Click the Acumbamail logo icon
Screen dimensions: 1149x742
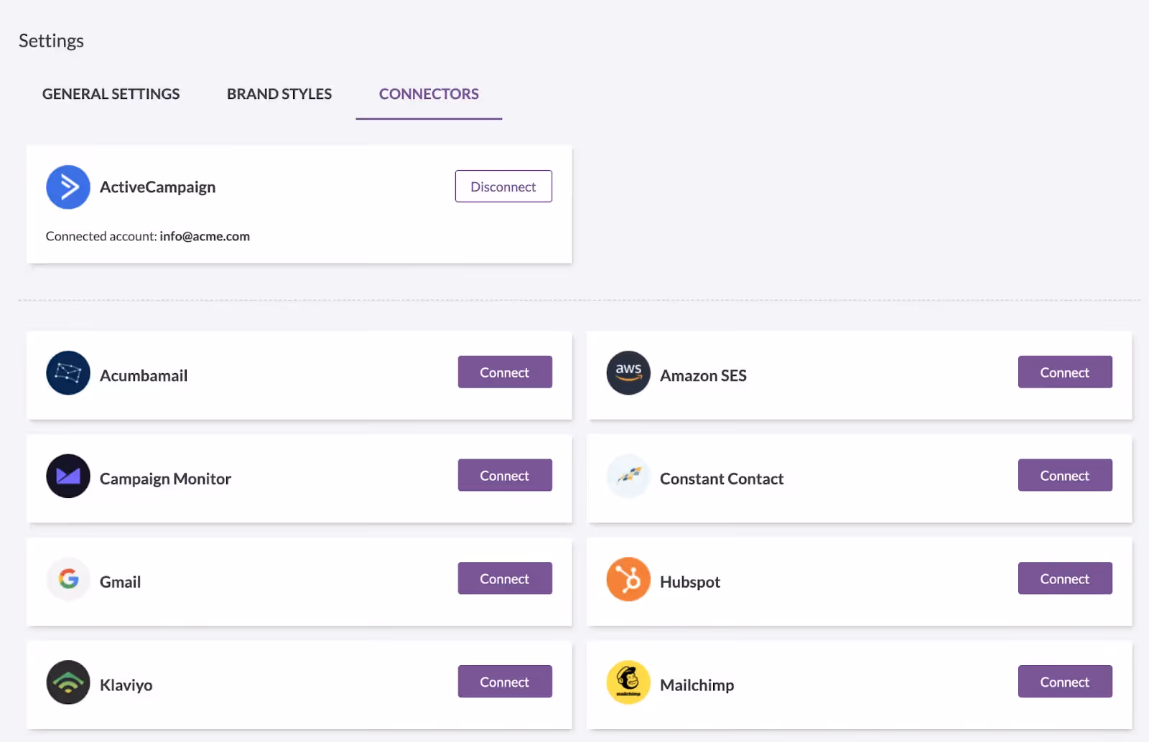tap(68, 372)
